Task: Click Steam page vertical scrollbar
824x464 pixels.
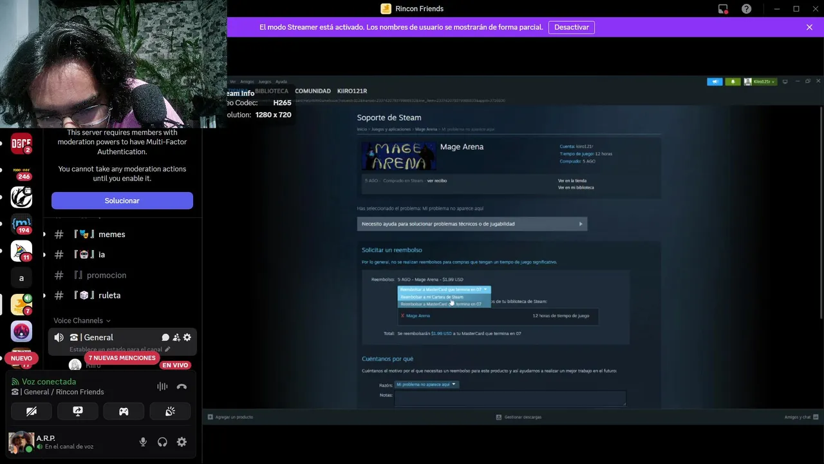Action: (820, 213)
